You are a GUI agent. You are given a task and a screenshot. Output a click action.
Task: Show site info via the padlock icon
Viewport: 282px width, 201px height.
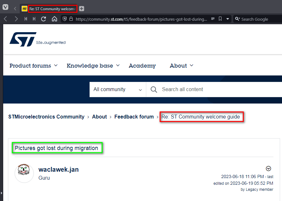71,19
